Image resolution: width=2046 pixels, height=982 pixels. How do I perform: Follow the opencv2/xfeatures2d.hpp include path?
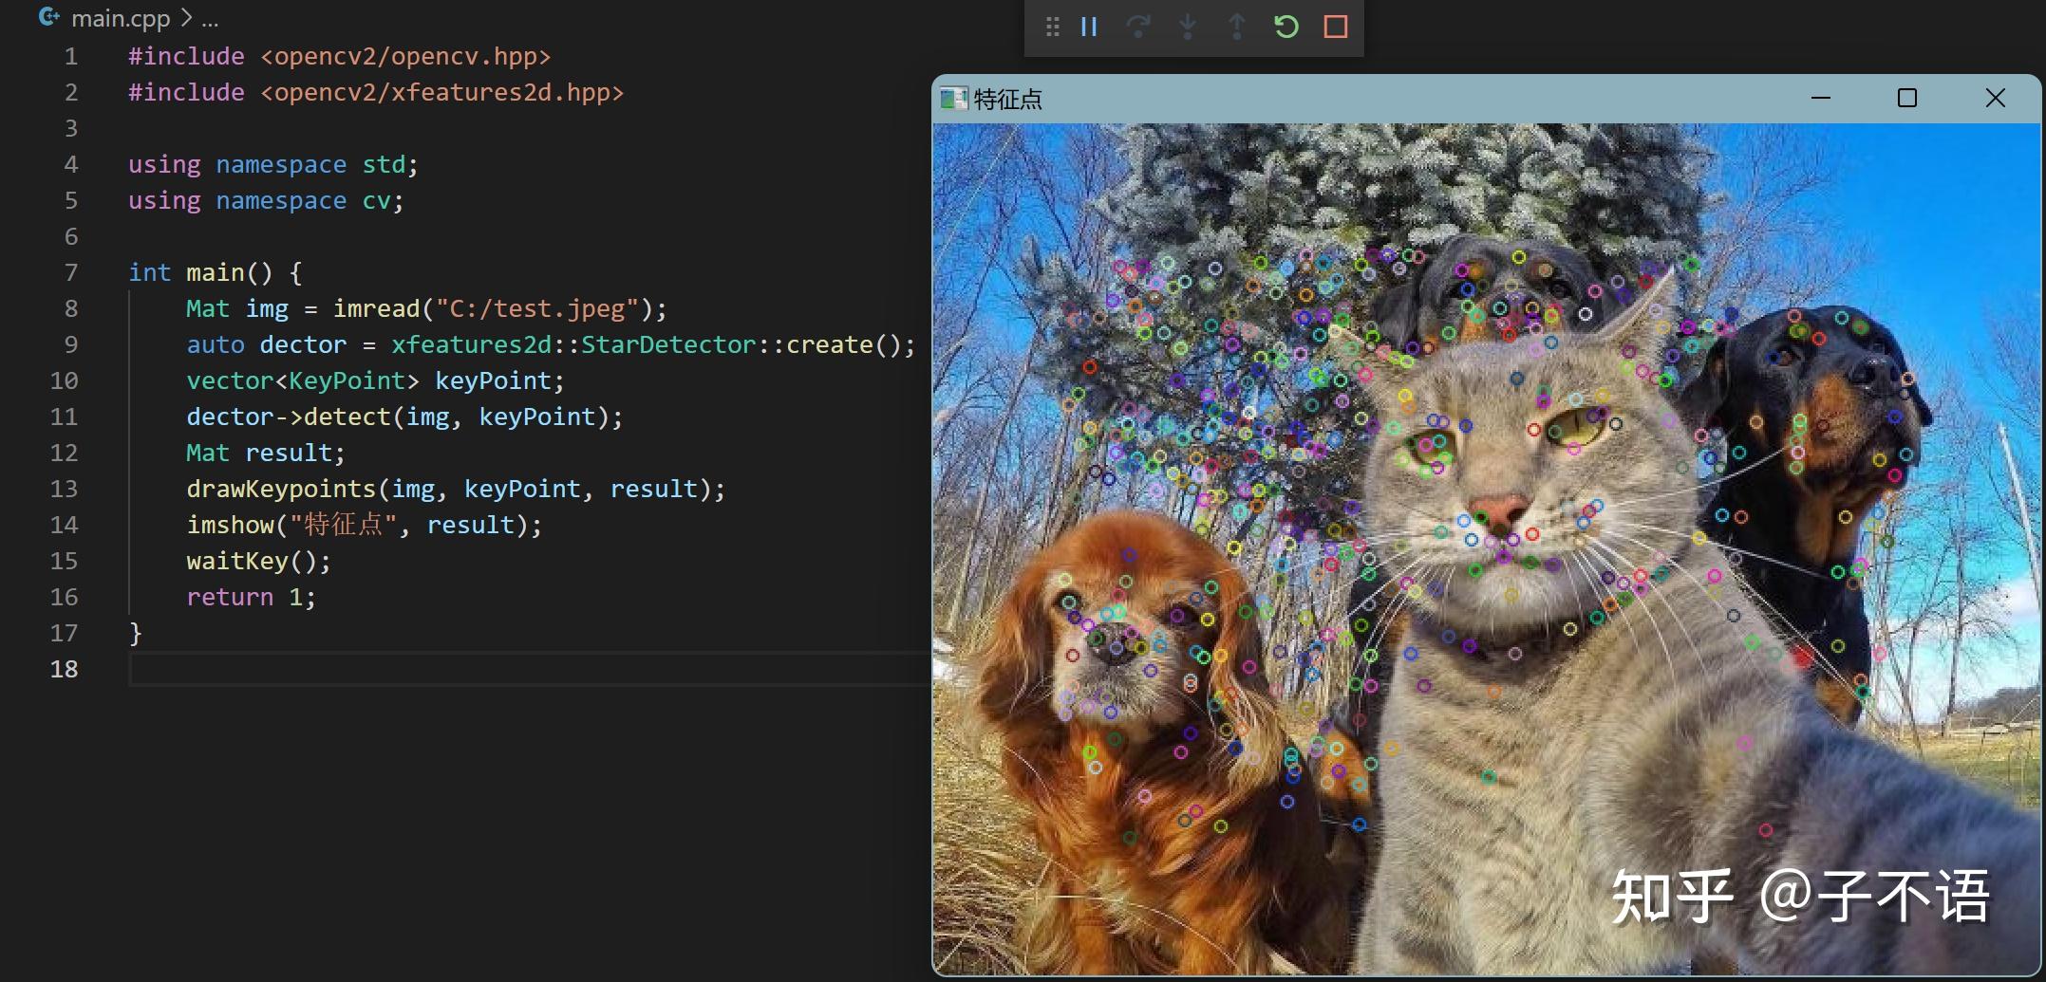point(441,92)
